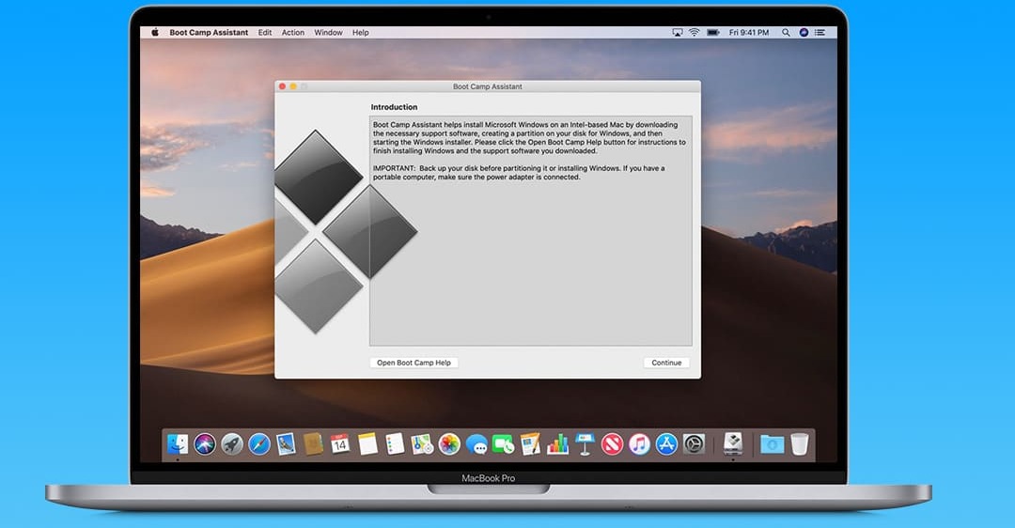The width and height of the screenshot is (1015, 528).
Task: Open App Store icon in Dock
Action: click(666, 444)
